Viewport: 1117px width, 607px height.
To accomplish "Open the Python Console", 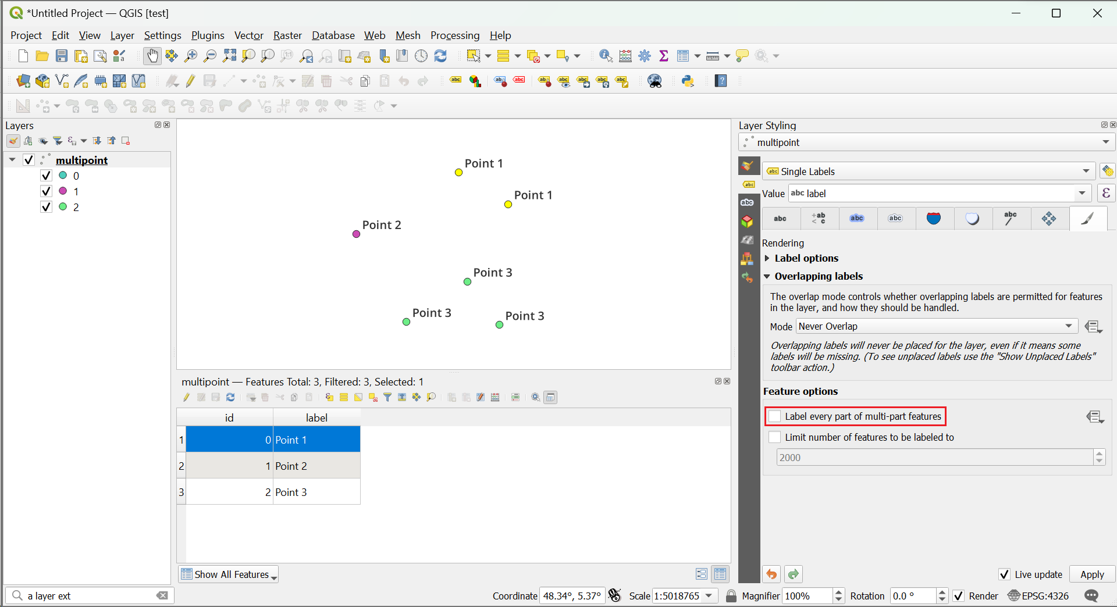I will click(x=688, y=81).
